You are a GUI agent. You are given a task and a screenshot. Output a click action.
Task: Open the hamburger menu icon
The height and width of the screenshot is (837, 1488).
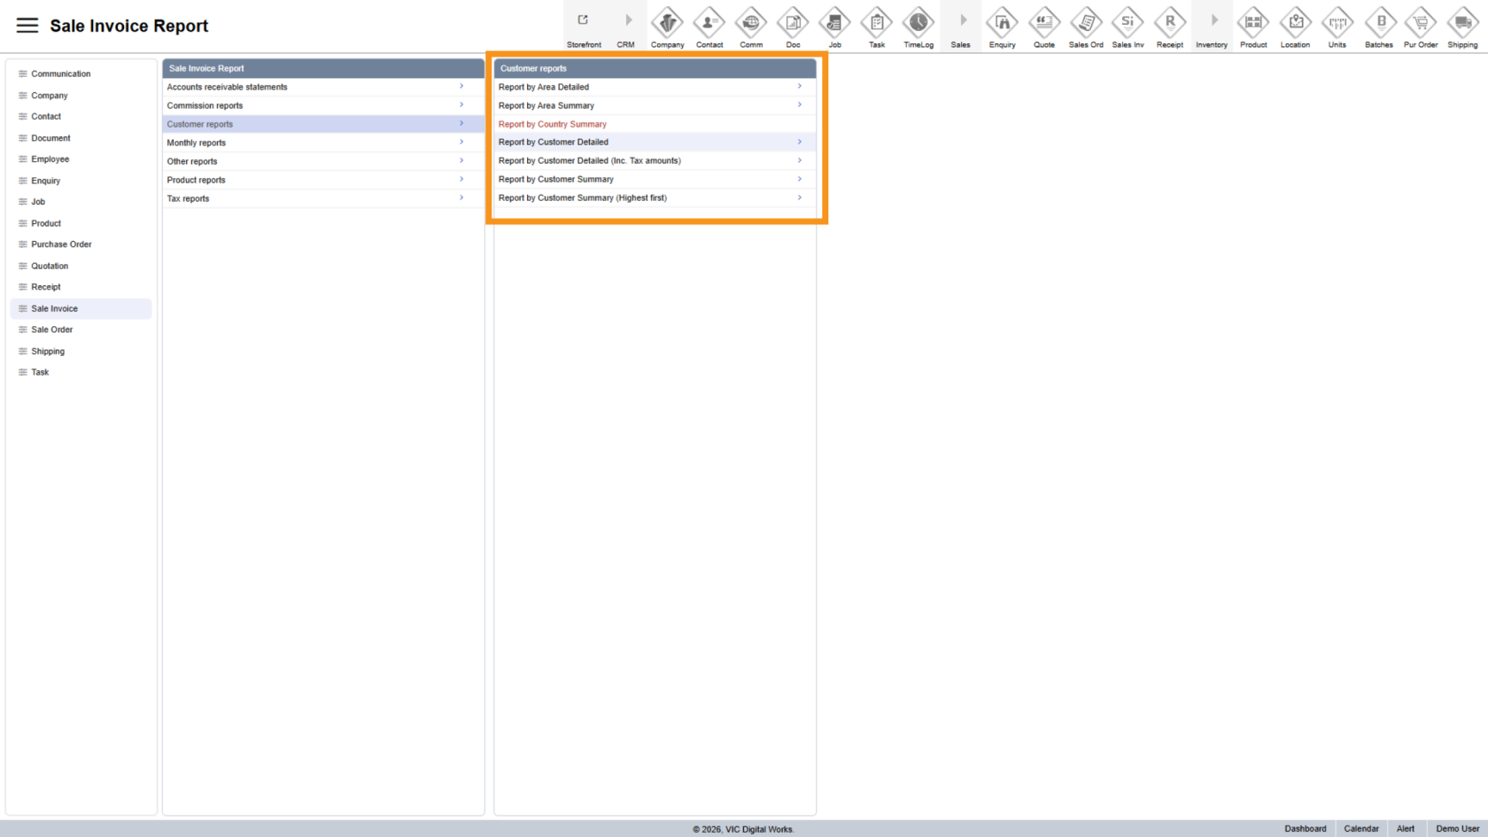point(27,26)
